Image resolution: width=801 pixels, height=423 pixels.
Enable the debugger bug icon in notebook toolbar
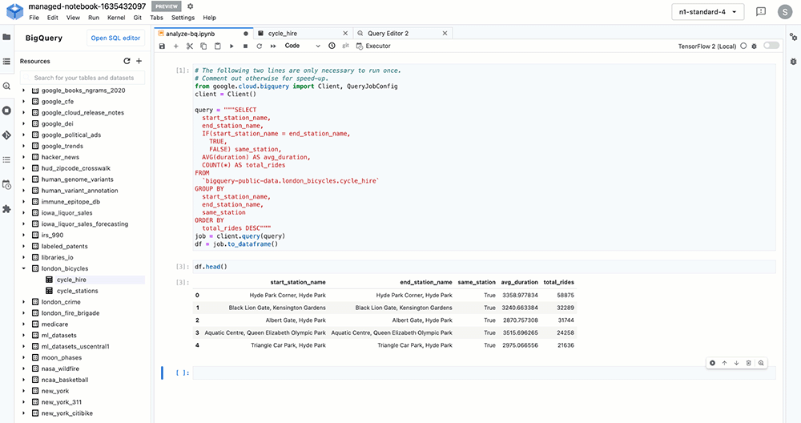click(754, 46)
